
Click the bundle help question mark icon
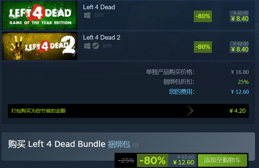(x=135, y=145)
